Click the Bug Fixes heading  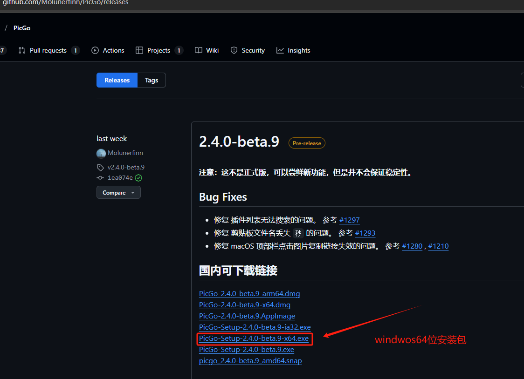click(223, 197)
